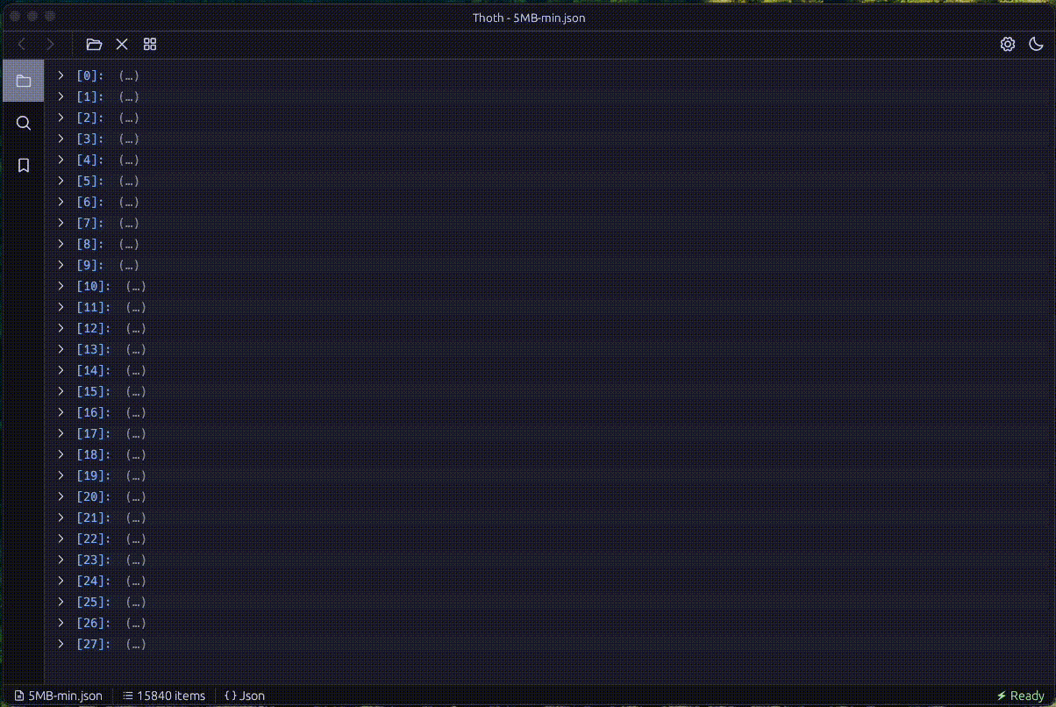Screen dimensions: 1056x707
Task: Click the Ready status indicator
Action: click(1020, 696)
